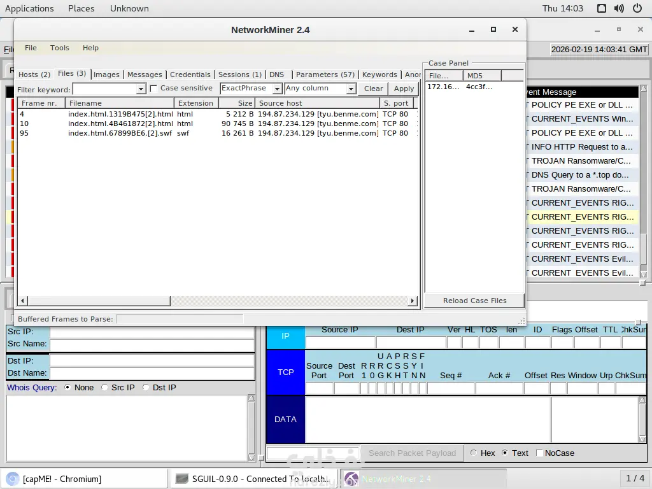
Task: Open the Any column dropdown
Action: click(350, 89)
